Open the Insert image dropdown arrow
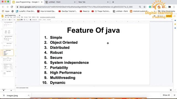177x99 pixels. click(x=23, y=20)
